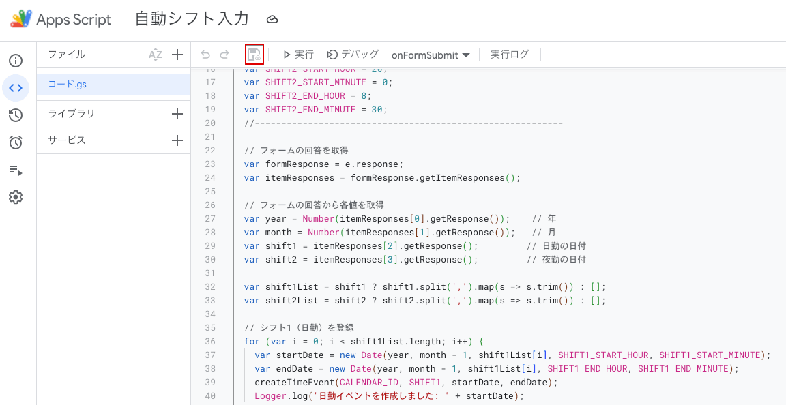Click the サービス section label
The image size is (786, 405).
click(67, 140)
